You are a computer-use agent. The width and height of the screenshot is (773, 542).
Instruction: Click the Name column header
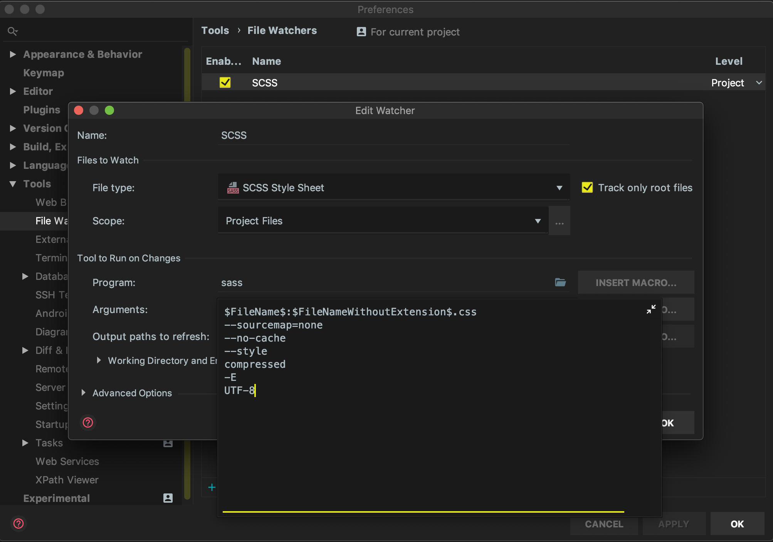pyautogui.click(x=266, y=61)
